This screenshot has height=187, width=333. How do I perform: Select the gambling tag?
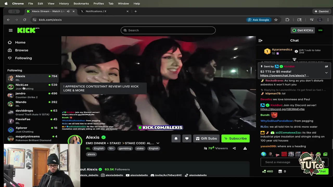(x=125, y=149)
